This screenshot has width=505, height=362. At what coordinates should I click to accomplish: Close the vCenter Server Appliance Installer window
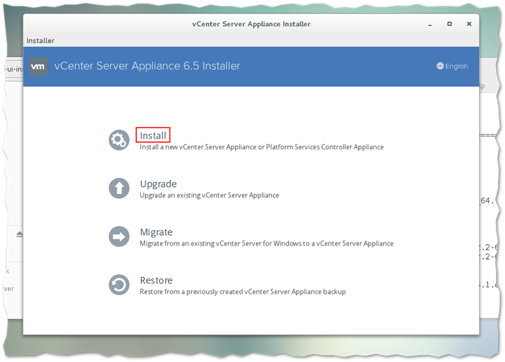click(469, 24)
